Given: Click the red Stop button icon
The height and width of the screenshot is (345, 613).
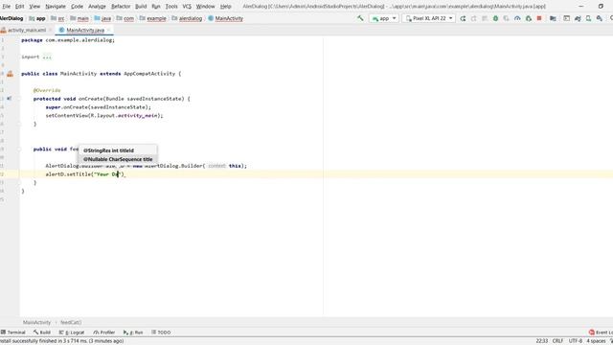Looking at the screenshot, I should click(x=539, y=18).
